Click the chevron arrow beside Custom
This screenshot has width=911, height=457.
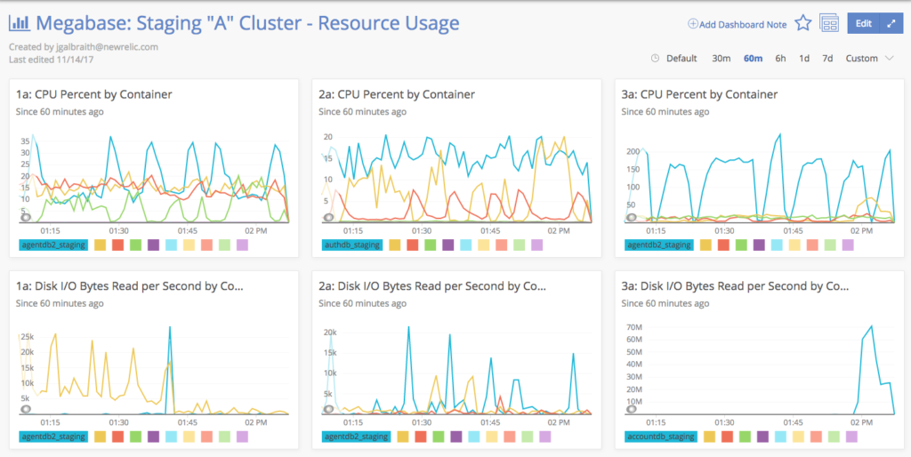tap(889, 58)
